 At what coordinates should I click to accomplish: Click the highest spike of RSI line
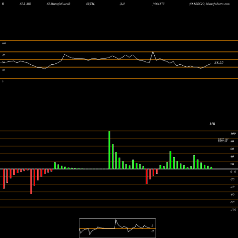point(153,52)
